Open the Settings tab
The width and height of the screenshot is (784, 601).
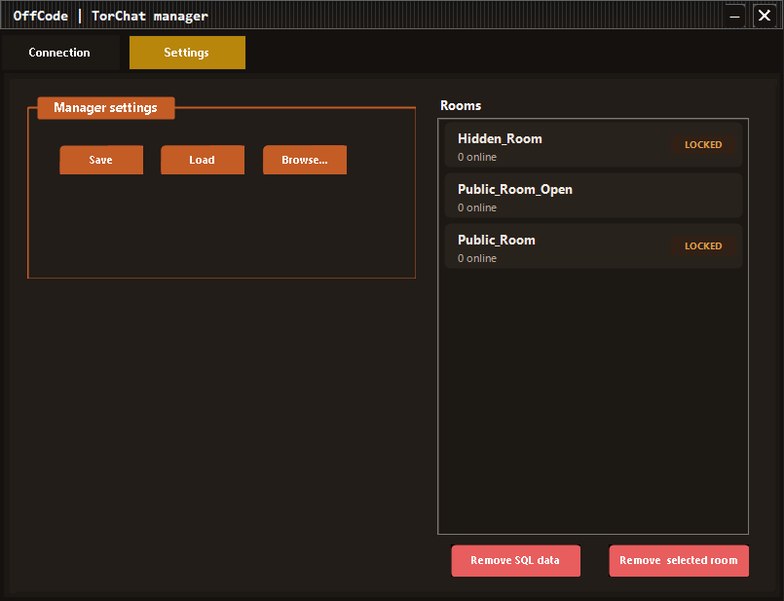187,53
